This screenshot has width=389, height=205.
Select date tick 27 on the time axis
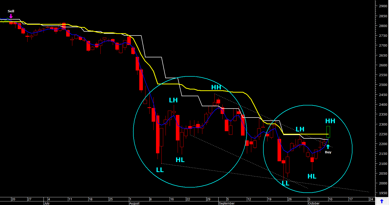[x=29, y=199]
